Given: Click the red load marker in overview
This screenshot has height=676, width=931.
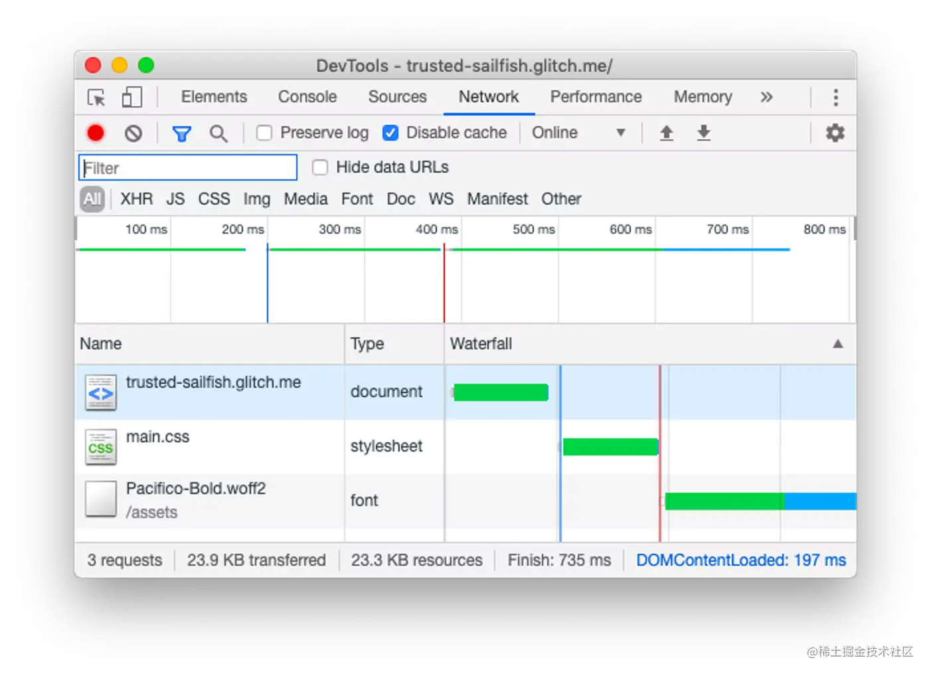Looking at the screenshot, I should (444, 284).
